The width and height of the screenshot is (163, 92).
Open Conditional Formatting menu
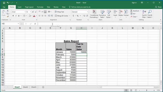click(x=94, y=14)
